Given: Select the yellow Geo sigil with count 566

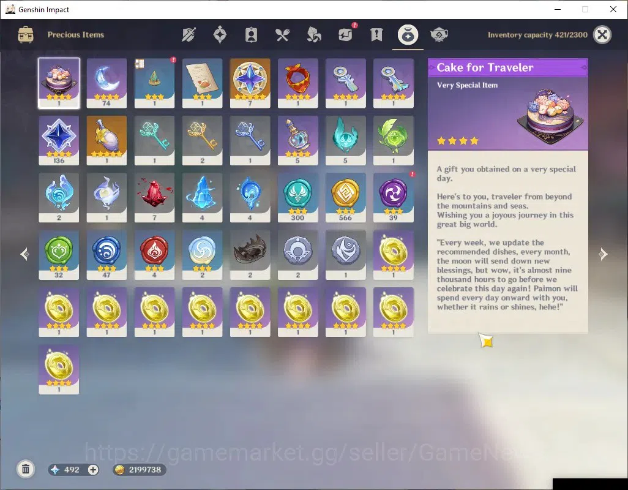Looking at the screenshot, I should 346,197.
